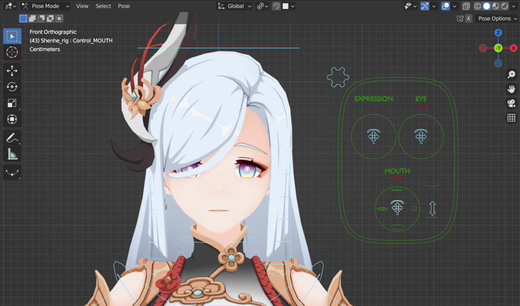The height and width of the screenshot is (306, 520).
Task: Switch to solid viewport shading
Action: click(486, 6)
